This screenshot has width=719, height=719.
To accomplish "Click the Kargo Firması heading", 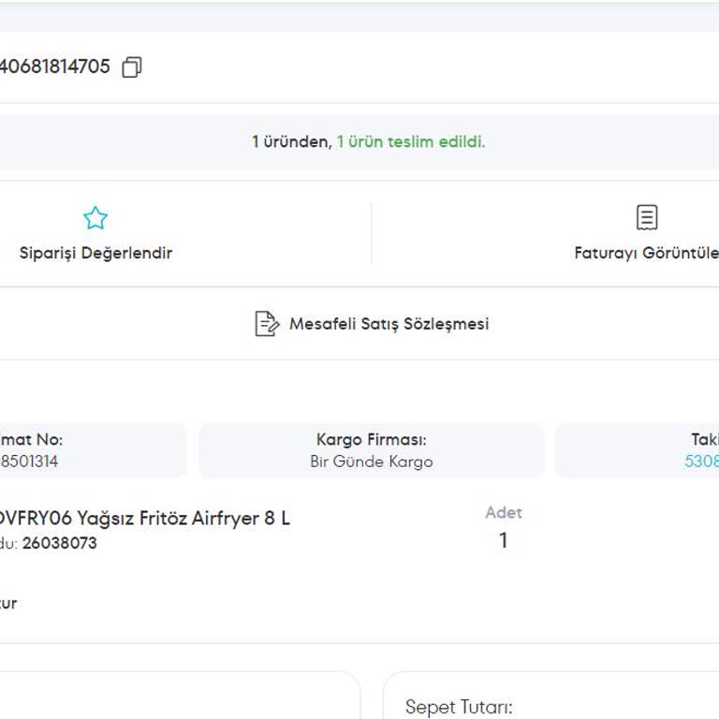I will click(372, 439).
